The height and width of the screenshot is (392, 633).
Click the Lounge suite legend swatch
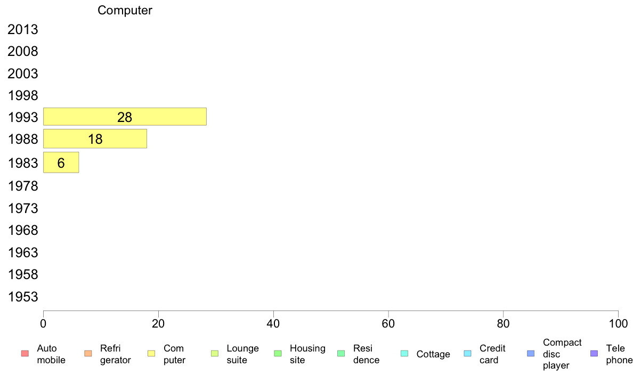pyautogui.click(x=215, y=354)
